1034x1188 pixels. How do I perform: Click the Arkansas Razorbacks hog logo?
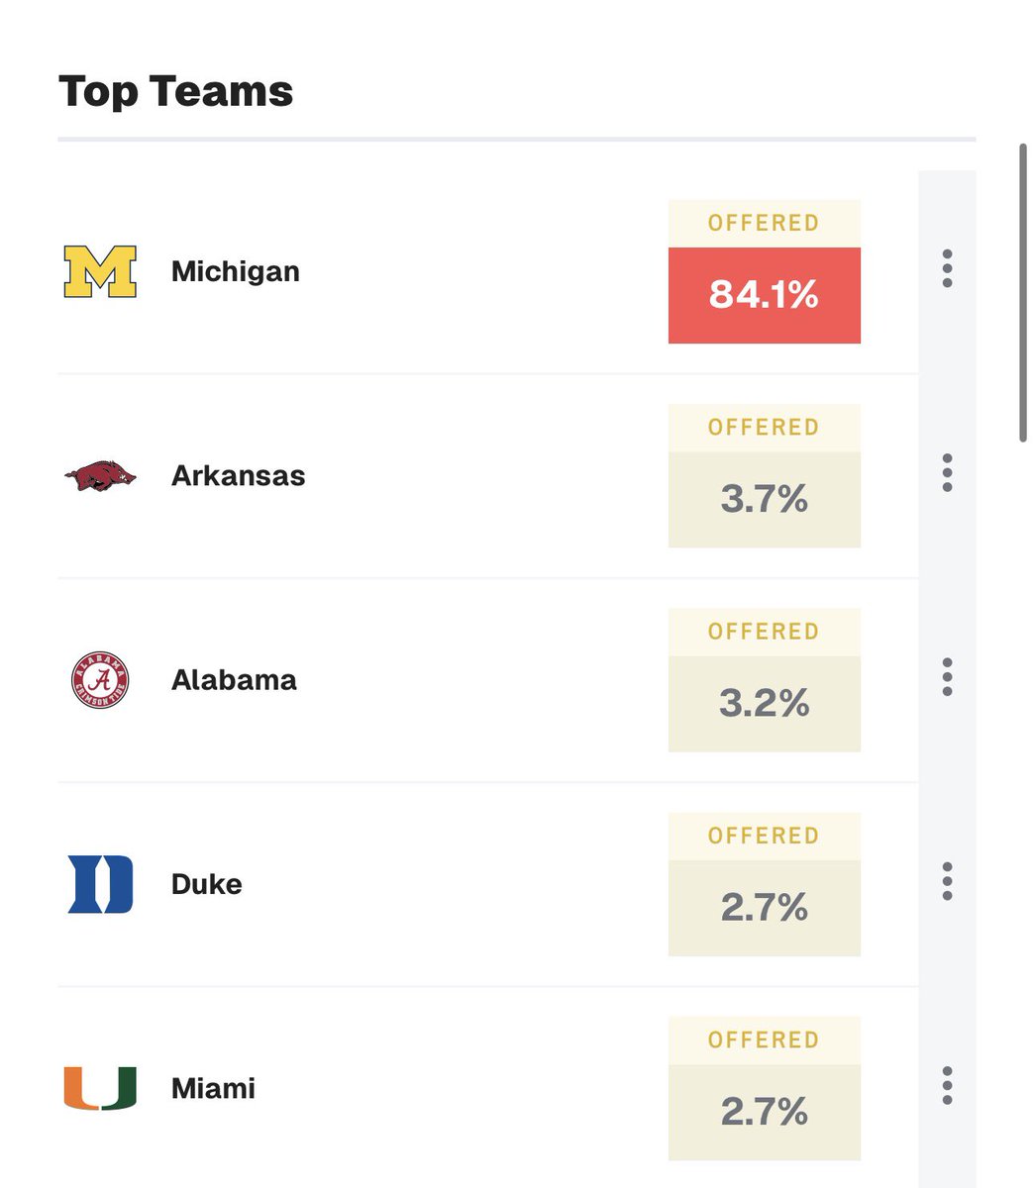(x=100, y=476)
